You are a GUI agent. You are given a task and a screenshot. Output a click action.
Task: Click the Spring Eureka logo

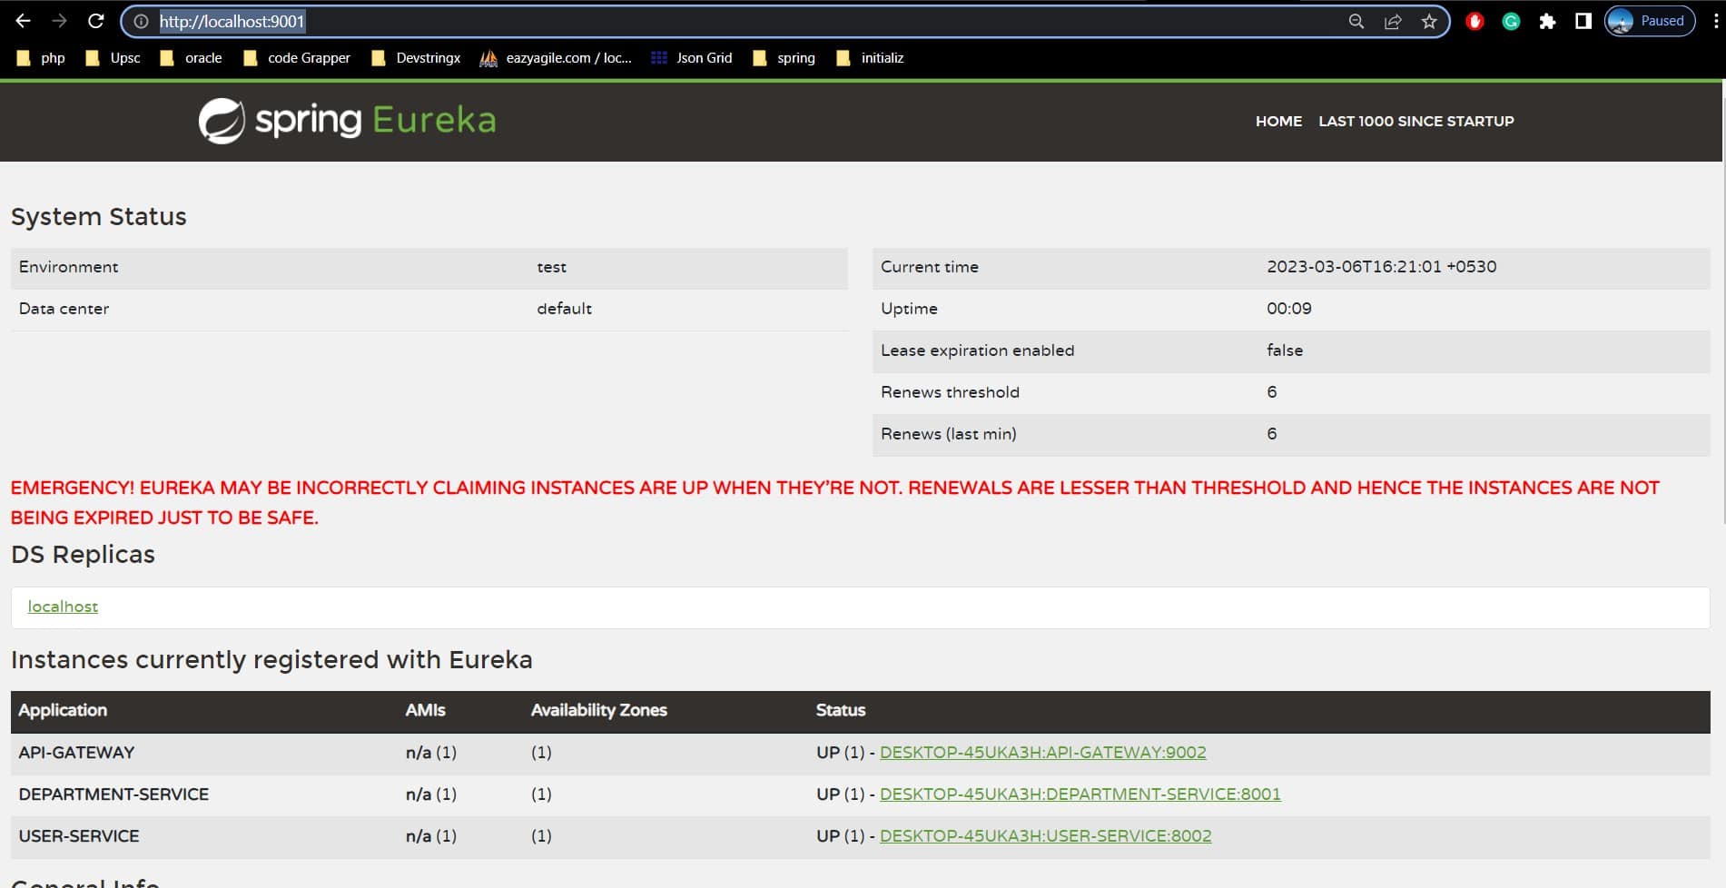348,121
